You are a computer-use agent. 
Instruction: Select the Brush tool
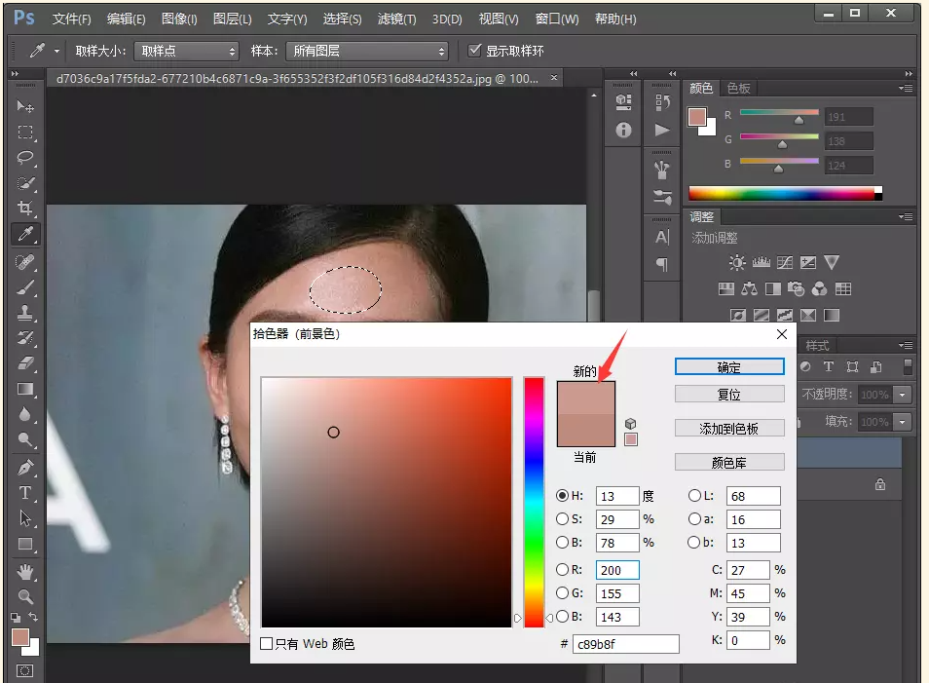point(25,287)
